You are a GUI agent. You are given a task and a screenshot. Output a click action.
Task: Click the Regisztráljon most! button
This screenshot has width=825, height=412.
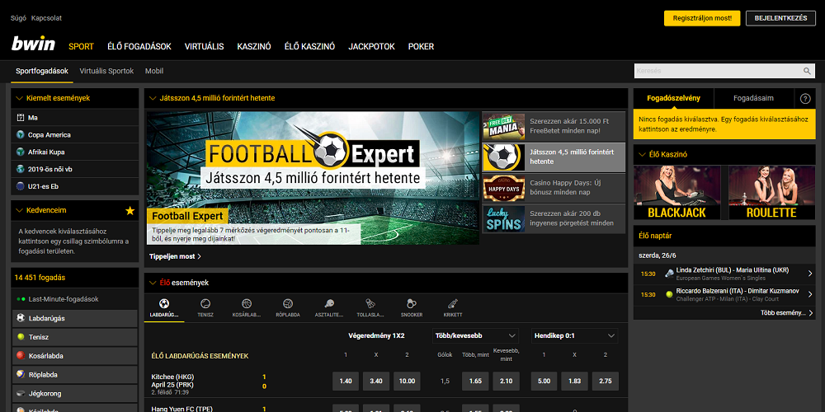pyautogui.click(x=701, y=18)
